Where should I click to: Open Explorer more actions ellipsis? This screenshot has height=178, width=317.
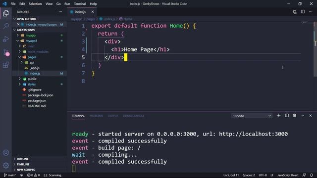pyautogui.click(x=60, y=12)
